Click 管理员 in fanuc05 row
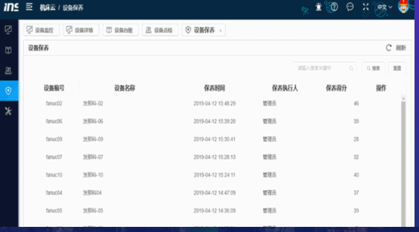Viewport: 419px width, 232px height. 269,210
